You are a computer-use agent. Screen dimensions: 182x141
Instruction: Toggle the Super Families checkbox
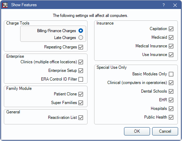81,103
